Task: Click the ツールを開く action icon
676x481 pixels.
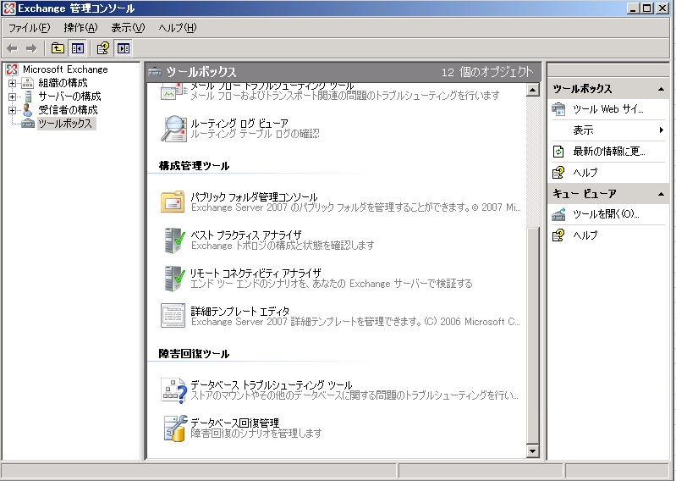Action: 558,214
